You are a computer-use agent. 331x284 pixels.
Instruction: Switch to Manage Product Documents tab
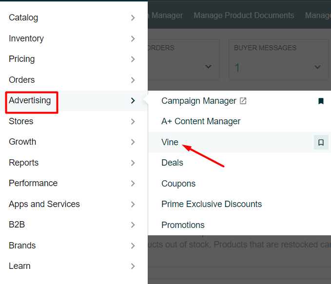point(244,16)
